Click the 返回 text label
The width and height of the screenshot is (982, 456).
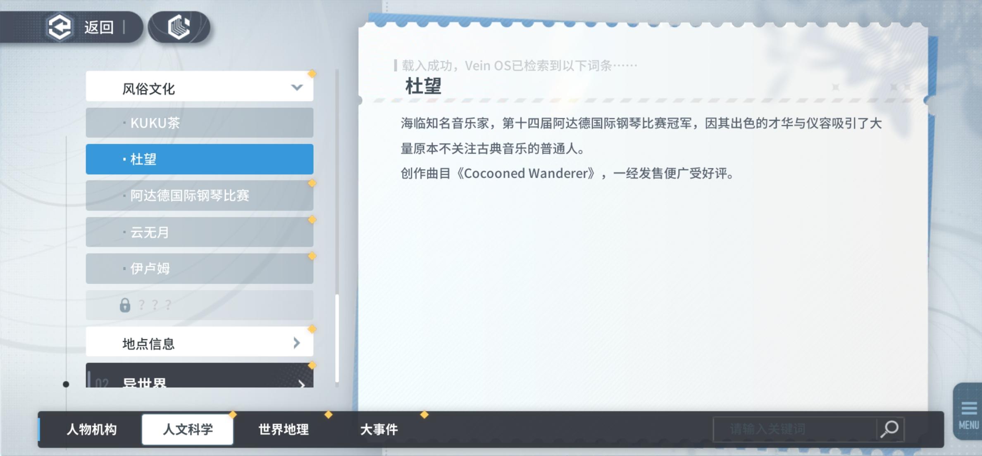tap(99, 27)
